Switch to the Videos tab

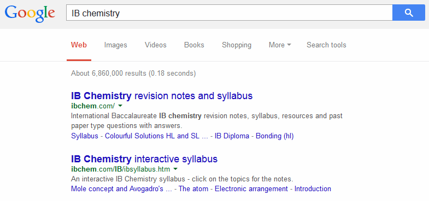[155, 45]
